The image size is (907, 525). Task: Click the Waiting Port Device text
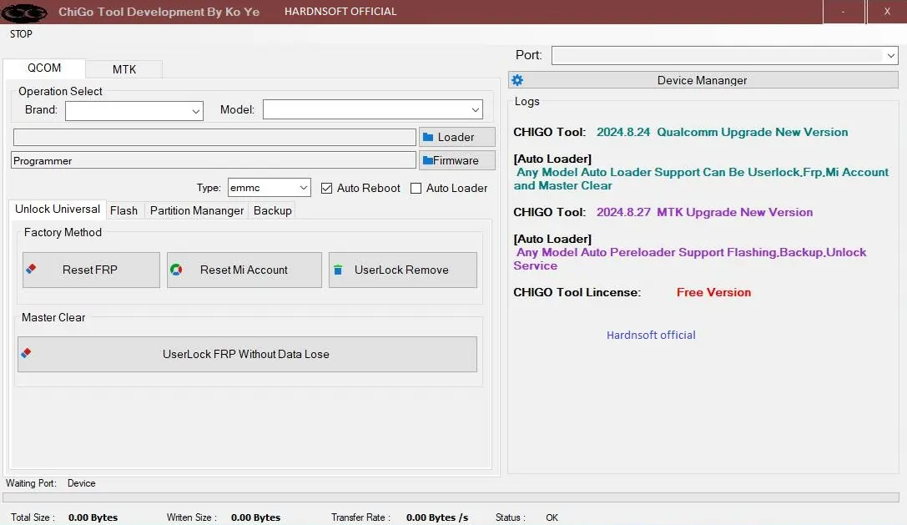(x=50, y=483)
